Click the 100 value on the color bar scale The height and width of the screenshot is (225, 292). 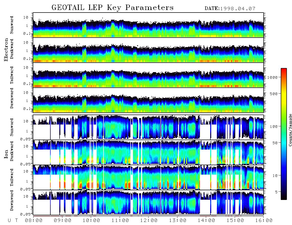click(274, 127)
